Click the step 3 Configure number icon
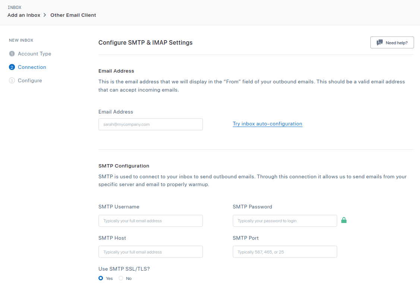Viewport: 420px width, 290px height. pos(12,80)
